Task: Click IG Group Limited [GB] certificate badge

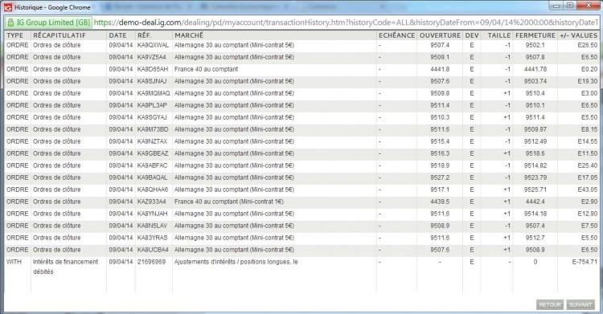Action: point(48,22)
